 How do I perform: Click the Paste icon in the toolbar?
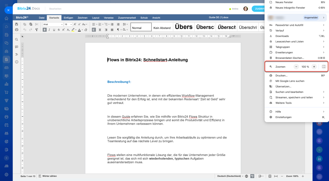[x=31, y=24]
